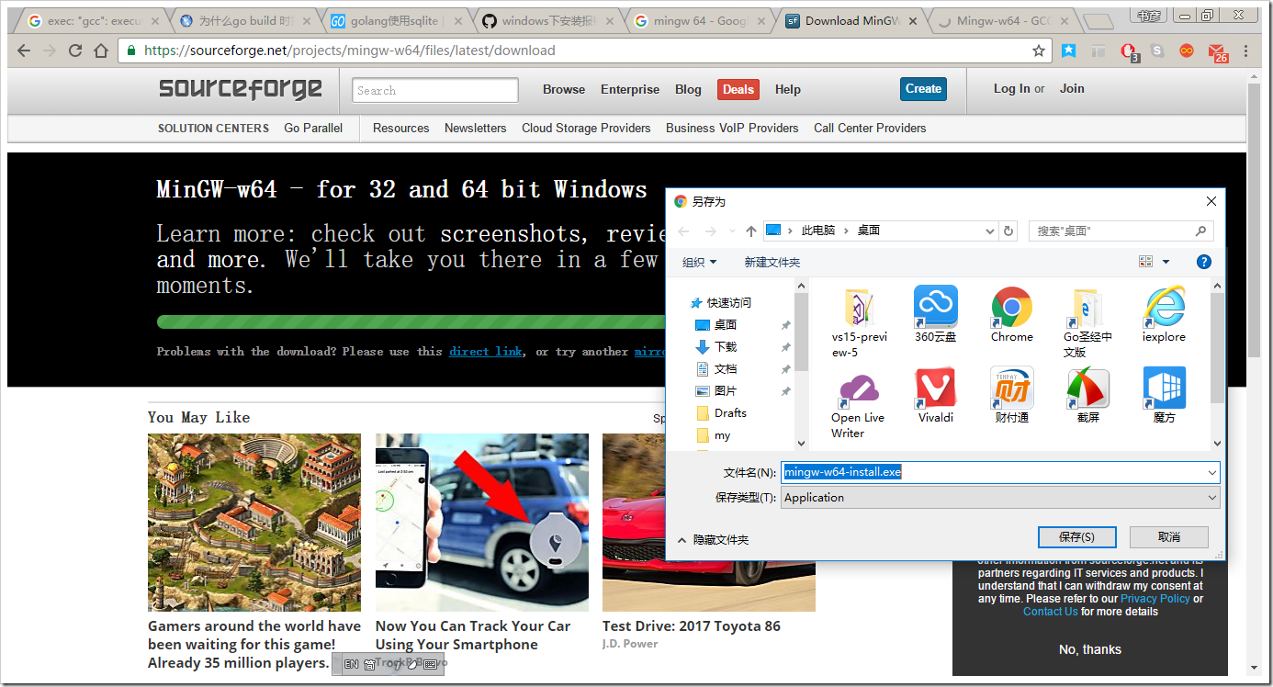Image resolution: width=1273 pixels, height=687 pixels.
Task: Switch to the 为什么go build tab
Action: tap(244, 21)
